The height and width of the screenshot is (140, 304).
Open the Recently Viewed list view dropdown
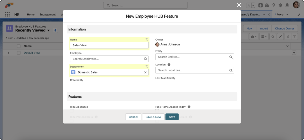click(x=48, y=30)
